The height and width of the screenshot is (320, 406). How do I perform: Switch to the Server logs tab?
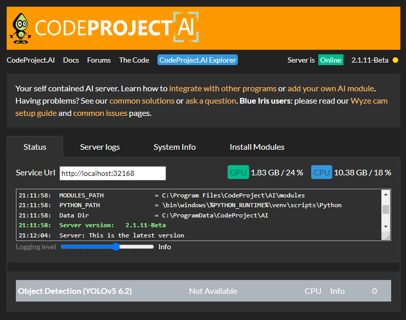point(100,147)
